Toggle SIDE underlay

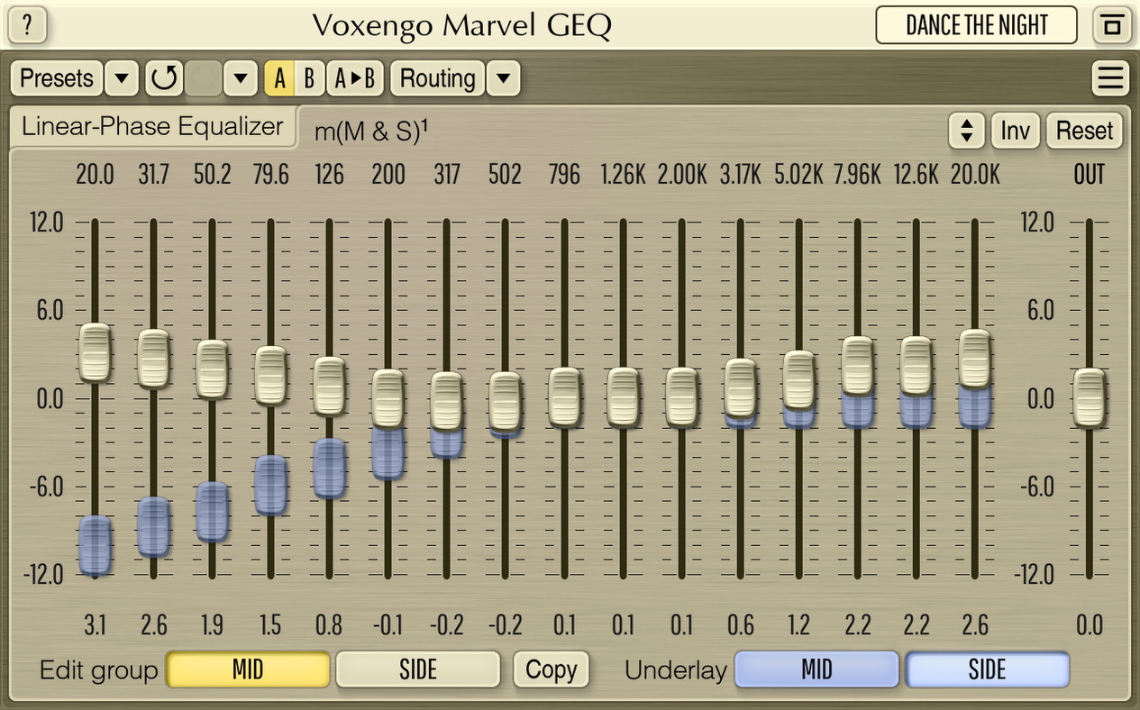pos(988,669)
